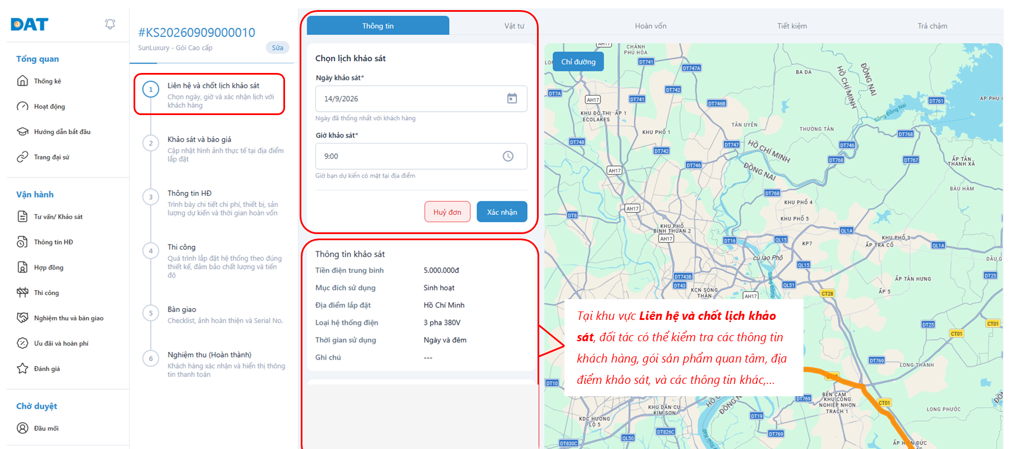Click the 5.000.000đ electricity bill value
The image size is (1010, 449).
(x=441, y=270)
